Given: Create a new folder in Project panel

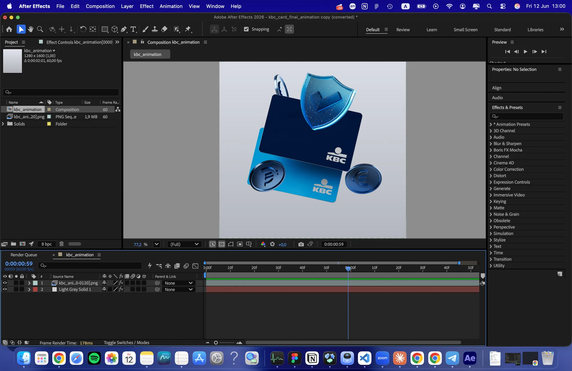Looking at the screenshot, I should (x=13, y=244).
